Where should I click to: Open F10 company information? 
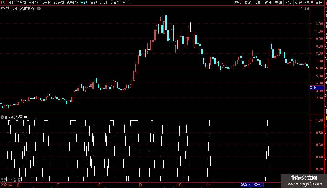tap(289, 3)
